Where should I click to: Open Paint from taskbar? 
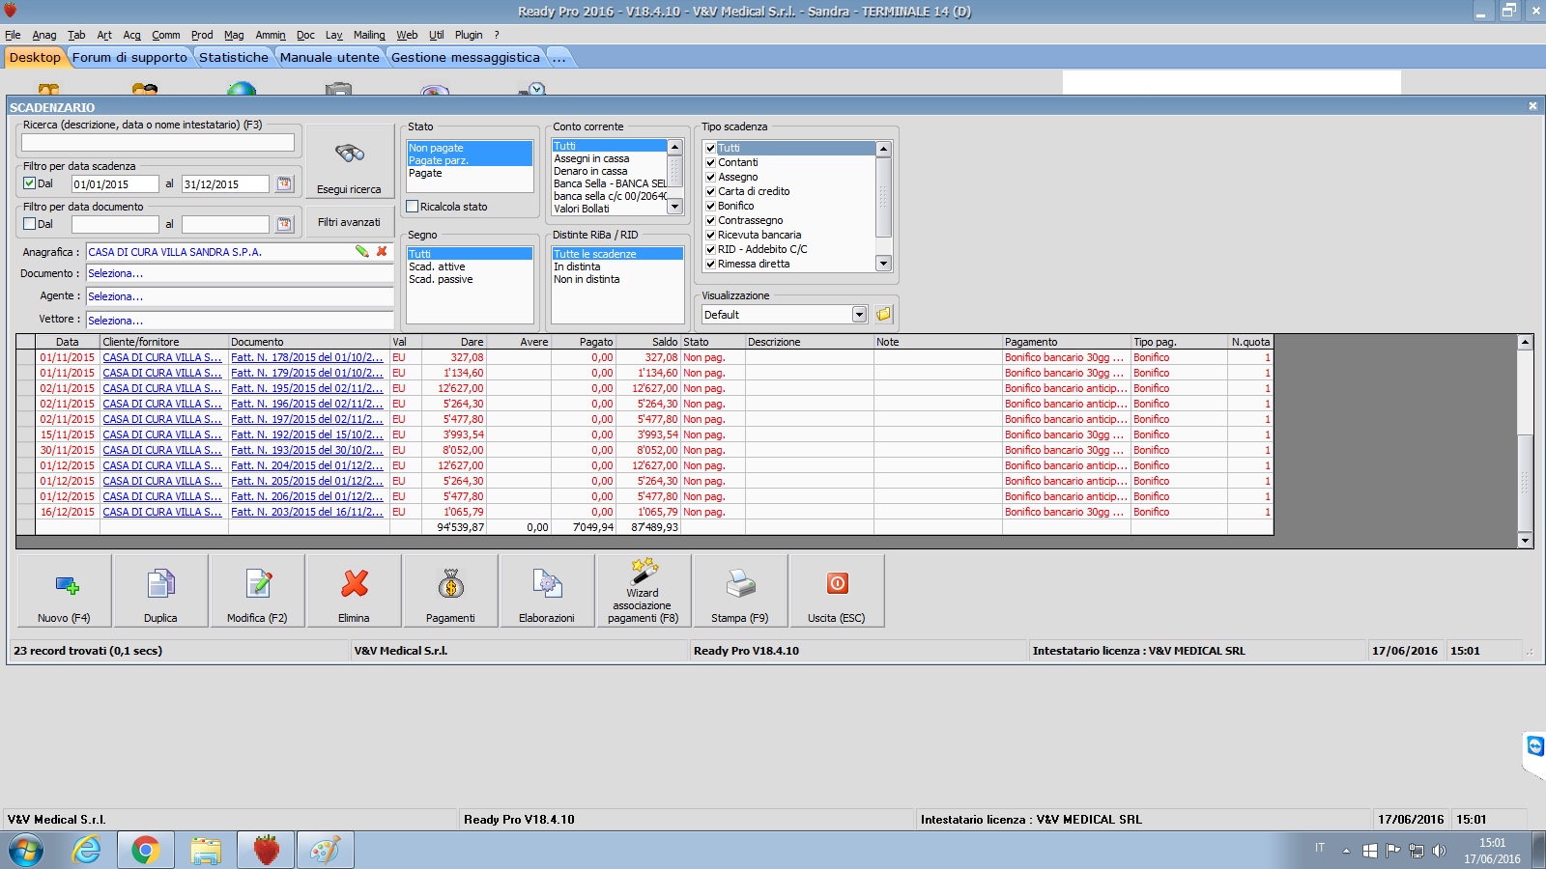pos(325,851)
